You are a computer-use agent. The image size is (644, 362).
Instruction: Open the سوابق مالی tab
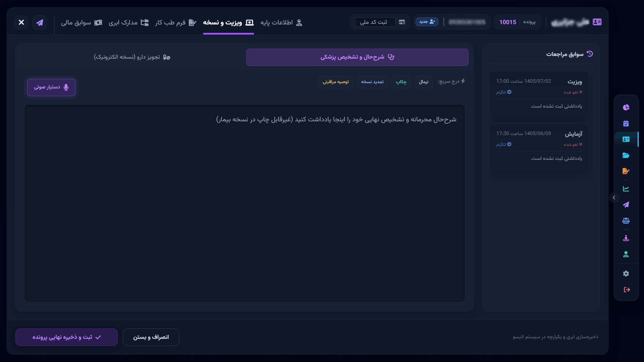82,22
